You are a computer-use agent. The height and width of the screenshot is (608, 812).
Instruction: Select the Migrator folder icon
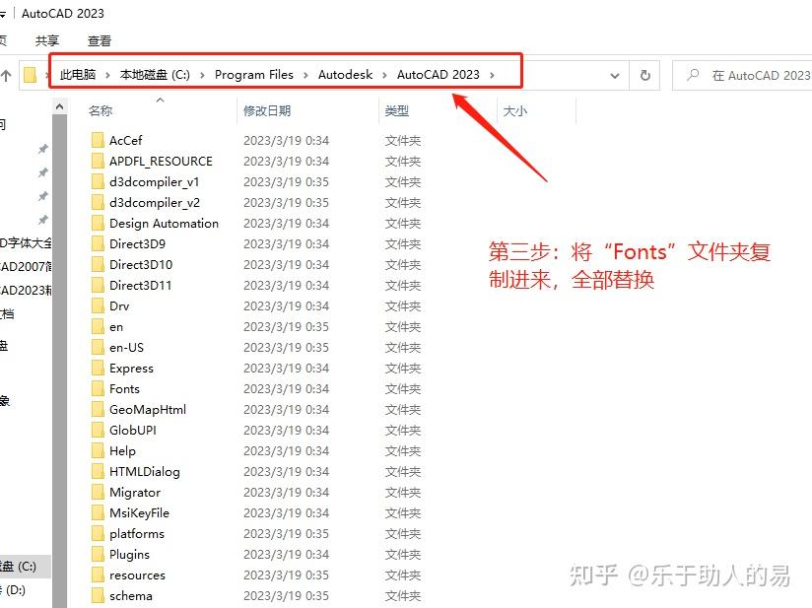(x=98, y=493)
